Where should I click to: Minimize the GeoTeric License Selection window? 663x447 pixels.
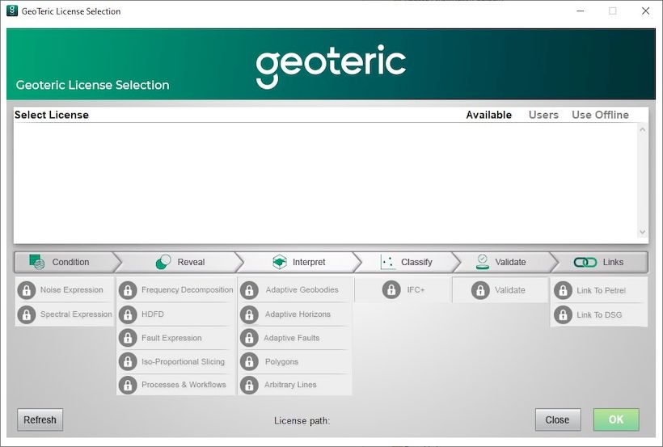pyautogui.click(x=581, y=11)
